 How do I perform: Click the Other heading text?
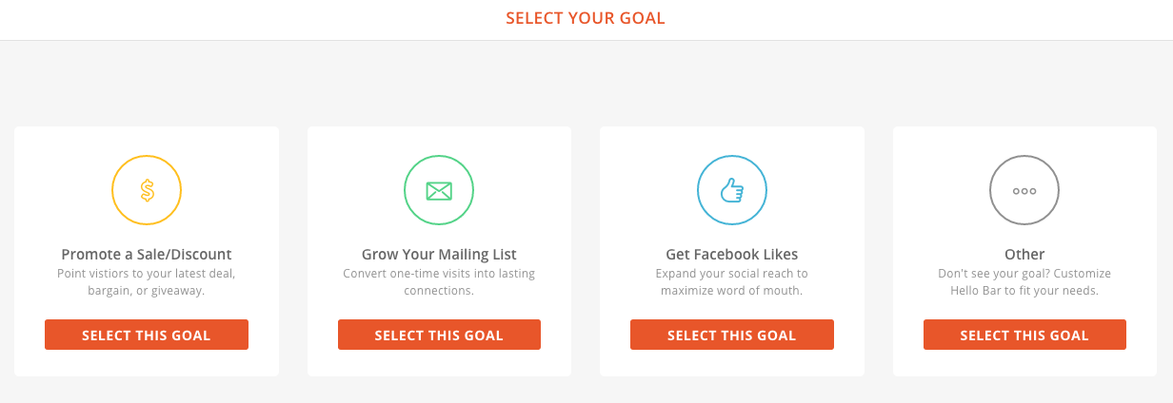tap(1024, 255)
